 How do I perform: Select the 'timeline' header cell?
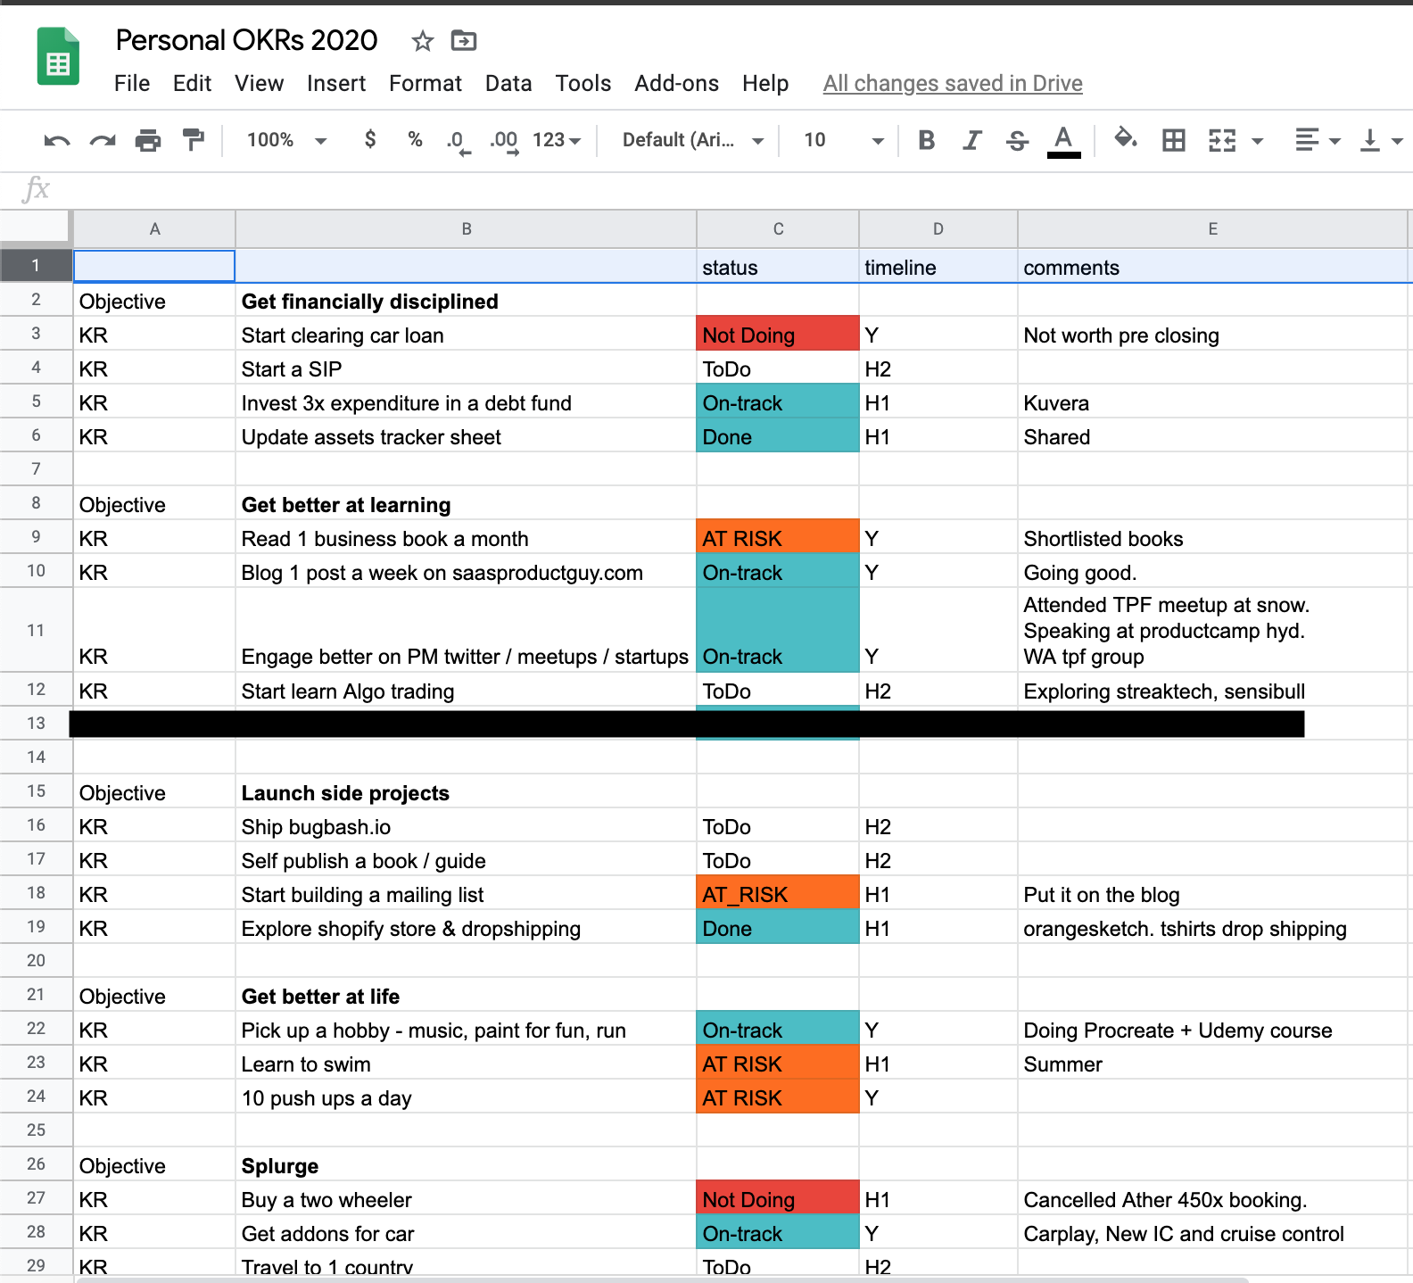coord(938,267)
